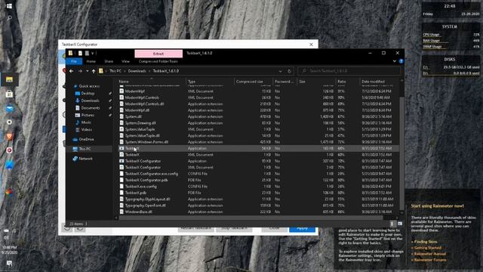The height and width of the screenshot is (272, 483).
Task: Open Finding Skins link in Rainmeter
Action: tap(426, 242)
